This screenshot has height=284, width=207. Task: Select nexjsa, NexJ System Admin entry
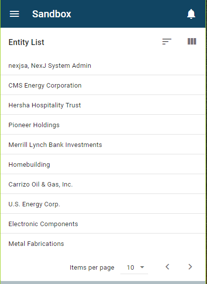point(103,66)
